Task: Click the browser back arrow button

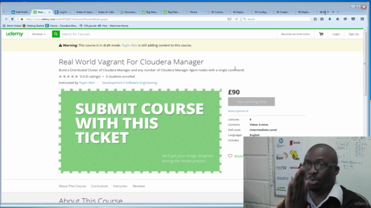Action: (x=6, y=19)
